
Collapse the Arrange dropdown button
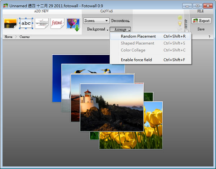(x=120, y=29)
